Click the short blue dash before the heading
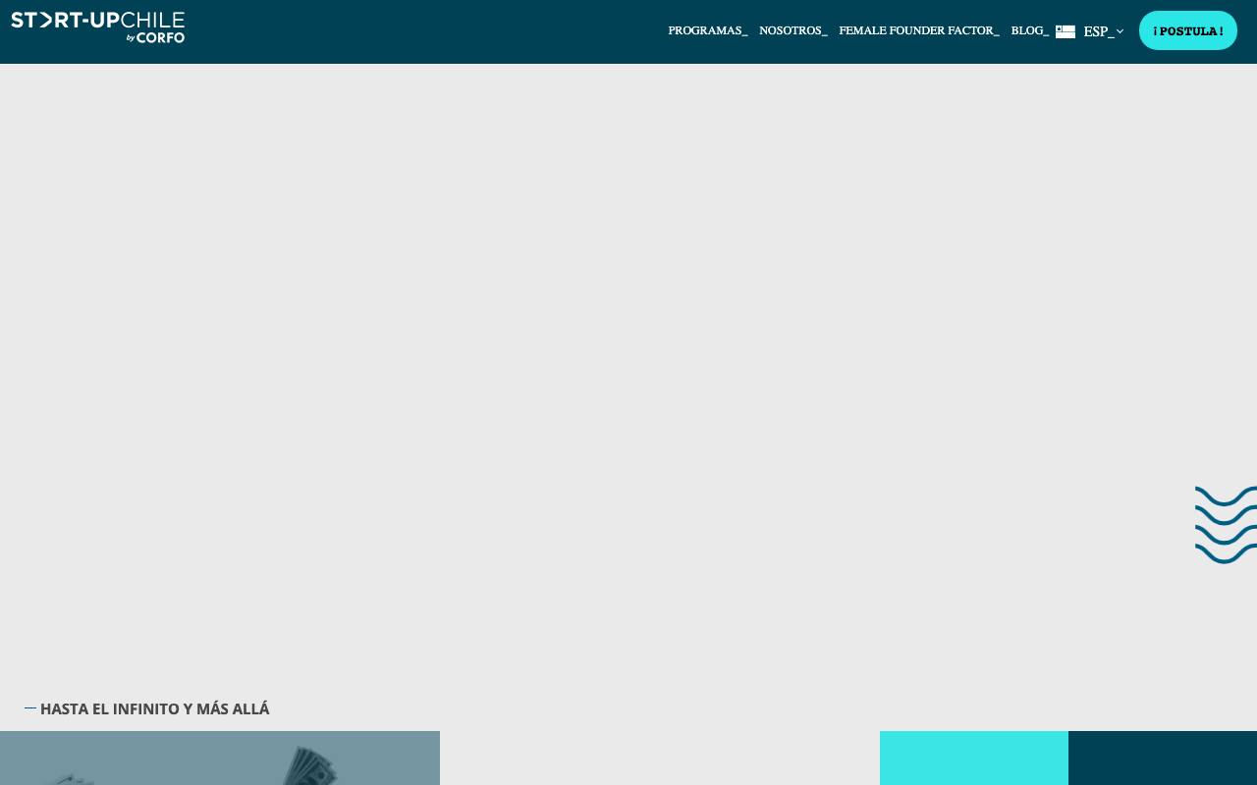The height and width of the screenshot is (785, 1257). click(x=30, y=708)
